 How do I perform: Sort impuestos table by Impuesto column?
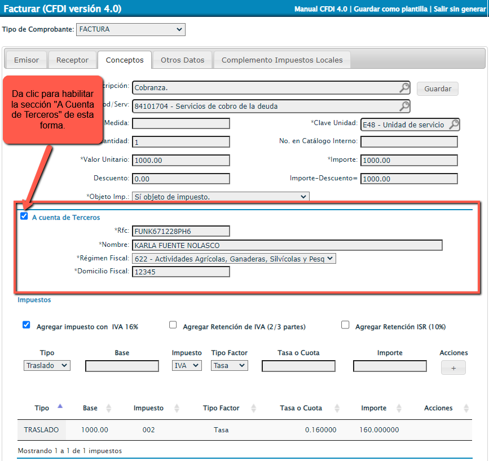(177, 408)
